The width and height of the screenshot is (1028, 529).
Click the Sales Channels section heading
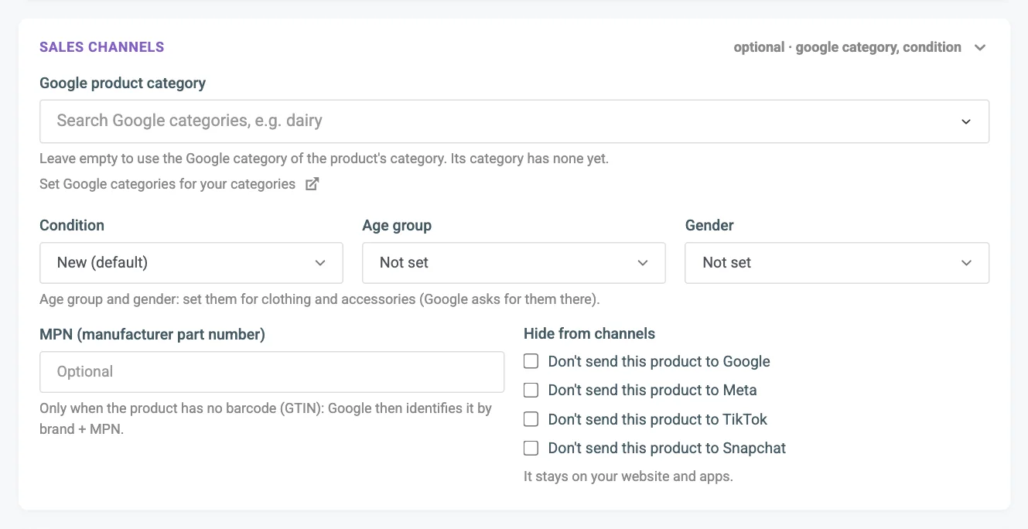click(102, 47)
